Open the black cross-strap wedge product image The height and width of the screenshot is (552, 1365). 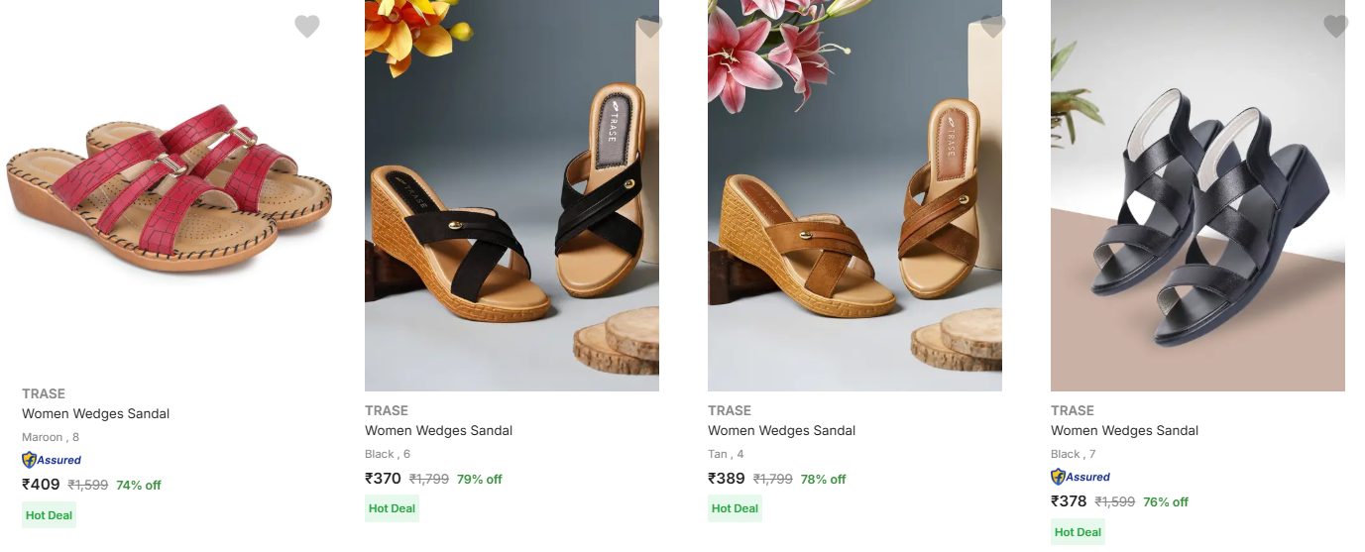512,198
